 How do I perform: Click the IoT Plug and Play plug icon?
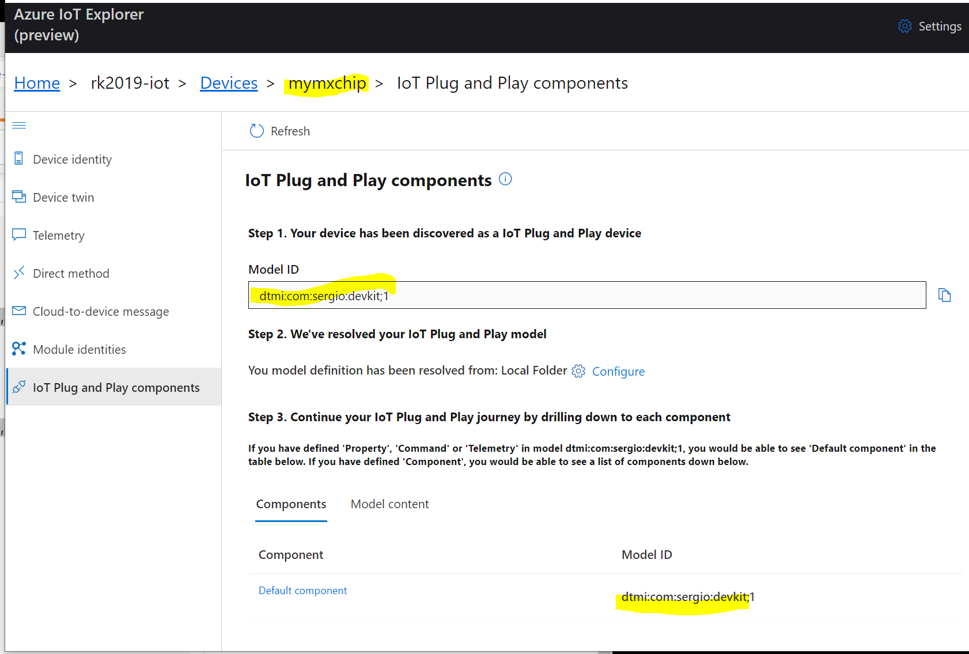19,387
